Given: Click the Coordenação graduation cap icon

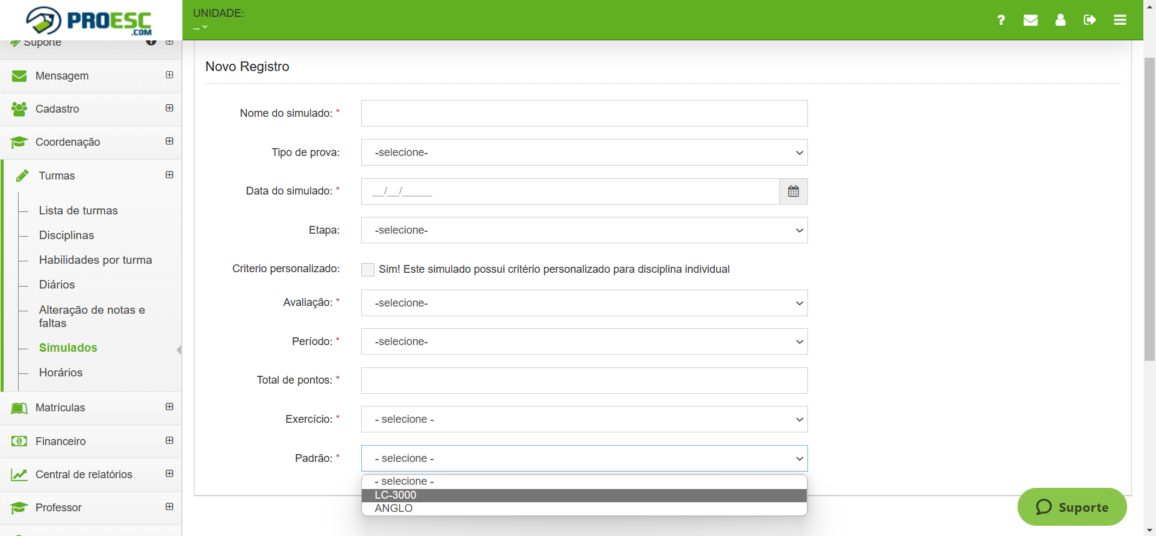Looking at the screenshot, I should tap(19, 142).
